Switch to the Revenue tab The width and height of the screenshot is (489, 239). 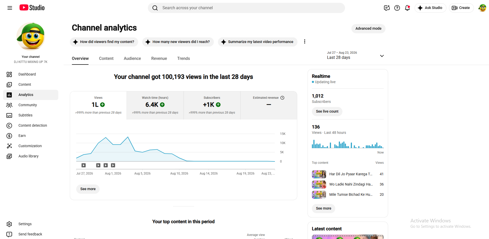(159, 58)
